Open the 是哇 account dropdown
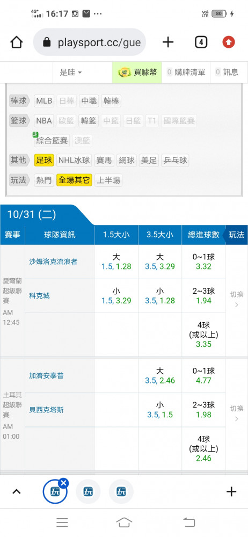 [71, 72]
